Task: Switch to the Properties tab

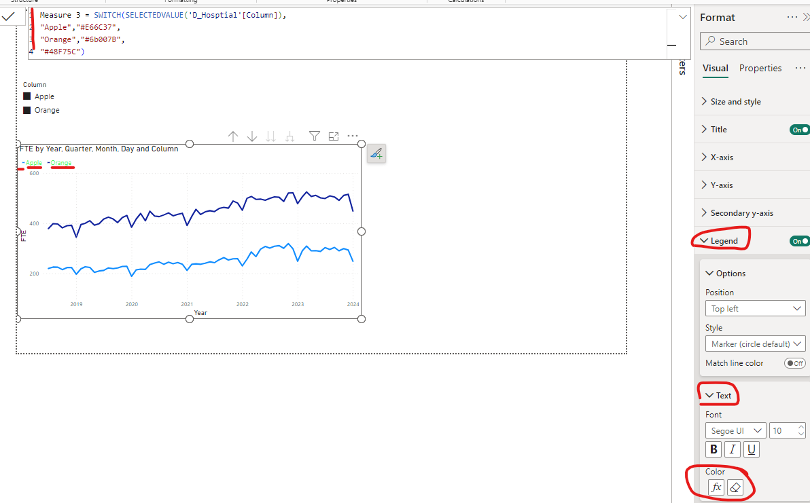Action: [x=760, y=68]
